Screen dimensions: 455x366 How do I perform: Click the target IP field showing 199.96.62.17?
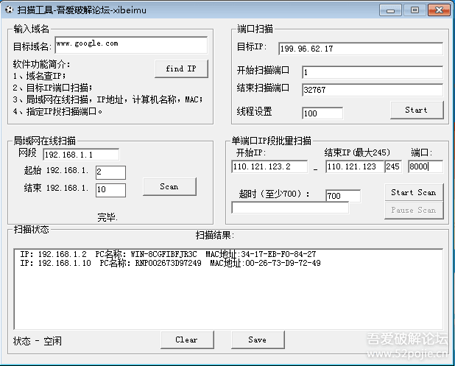click(360, 49)
